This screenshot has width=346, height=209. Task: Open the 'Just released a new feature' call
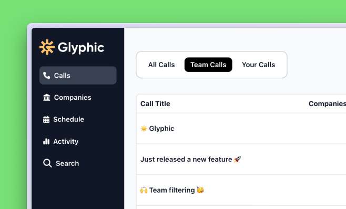[241, 160]
